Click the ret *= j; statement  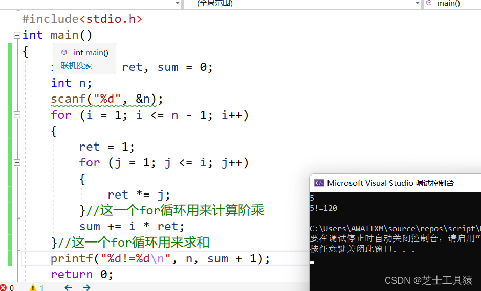(x=139, y=195)
